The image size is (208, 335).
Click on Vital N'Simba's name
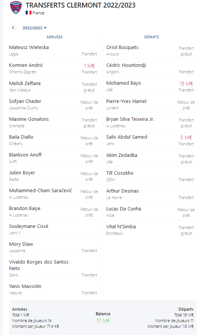click(121, 226)
